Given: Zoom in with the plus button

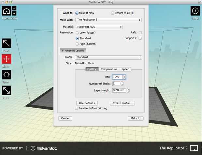Looking at the screenshot, I should tap(14, 8).
